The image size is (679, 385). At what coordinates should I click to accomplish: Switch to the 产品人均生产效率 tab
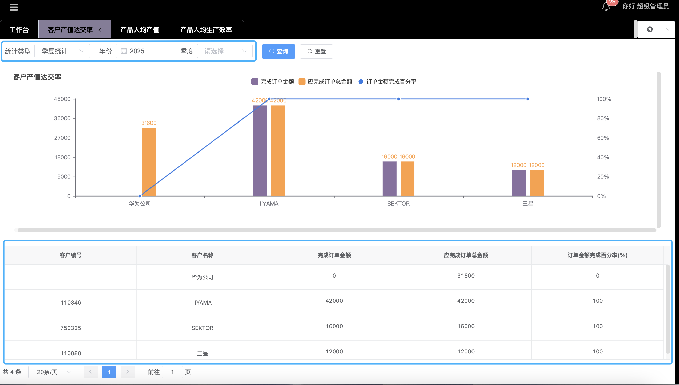[206, 30]
